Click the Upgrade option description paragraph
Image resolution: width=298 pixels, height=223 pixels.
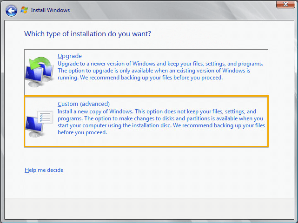(158, 71)
